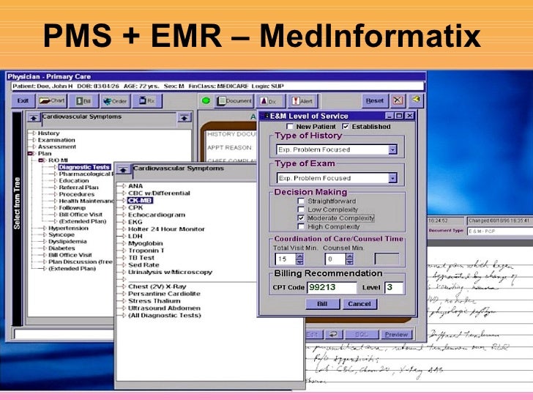Check the New Patient checkbox
533x400 pixels.
click(290, 127)
